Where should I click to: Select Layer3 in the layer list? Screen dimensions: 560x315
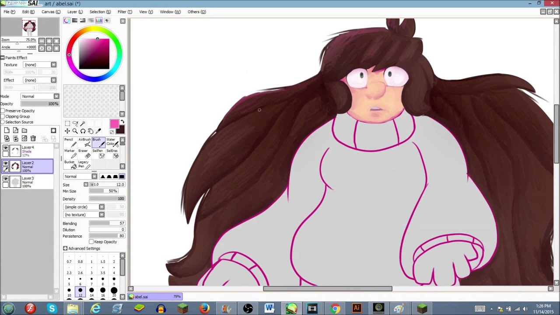(x=28, y=182)
